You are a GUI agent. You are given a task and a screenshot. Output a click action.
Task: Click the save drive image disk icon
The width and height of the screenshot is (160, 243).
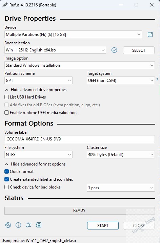tap(150, 35)
